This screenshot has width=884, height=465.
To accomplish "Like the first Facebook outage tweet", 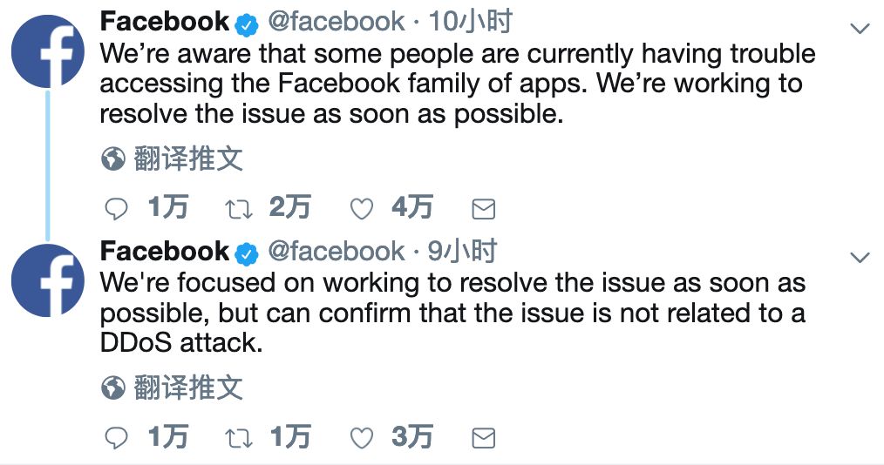I will tap(361, 209).
